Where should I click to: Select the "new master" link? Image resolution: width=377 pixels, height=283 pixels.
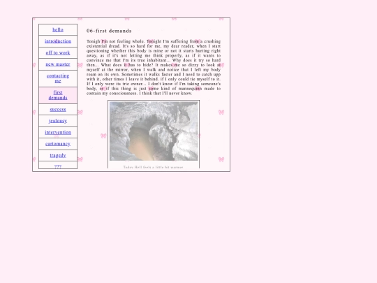(58, 64)
